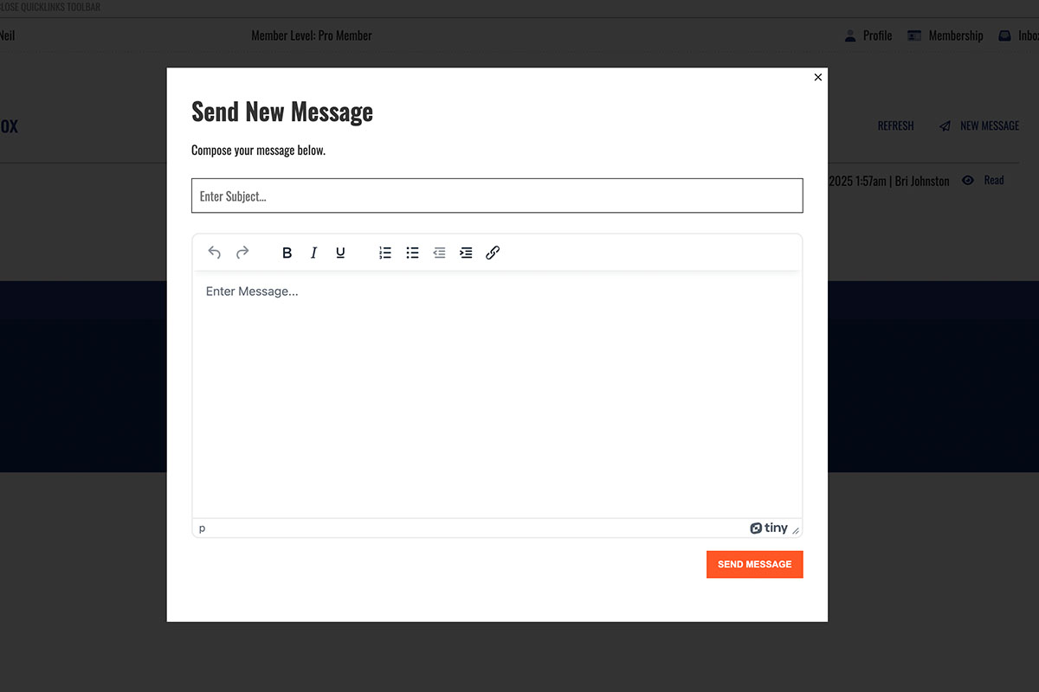Toggle bold formatting
This screenshot has width=1039, height=692.
[287, 253]
